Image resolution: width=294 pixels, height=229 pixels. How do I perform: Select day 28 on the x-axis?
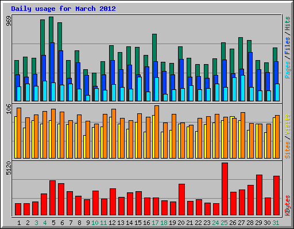(250, 223)
